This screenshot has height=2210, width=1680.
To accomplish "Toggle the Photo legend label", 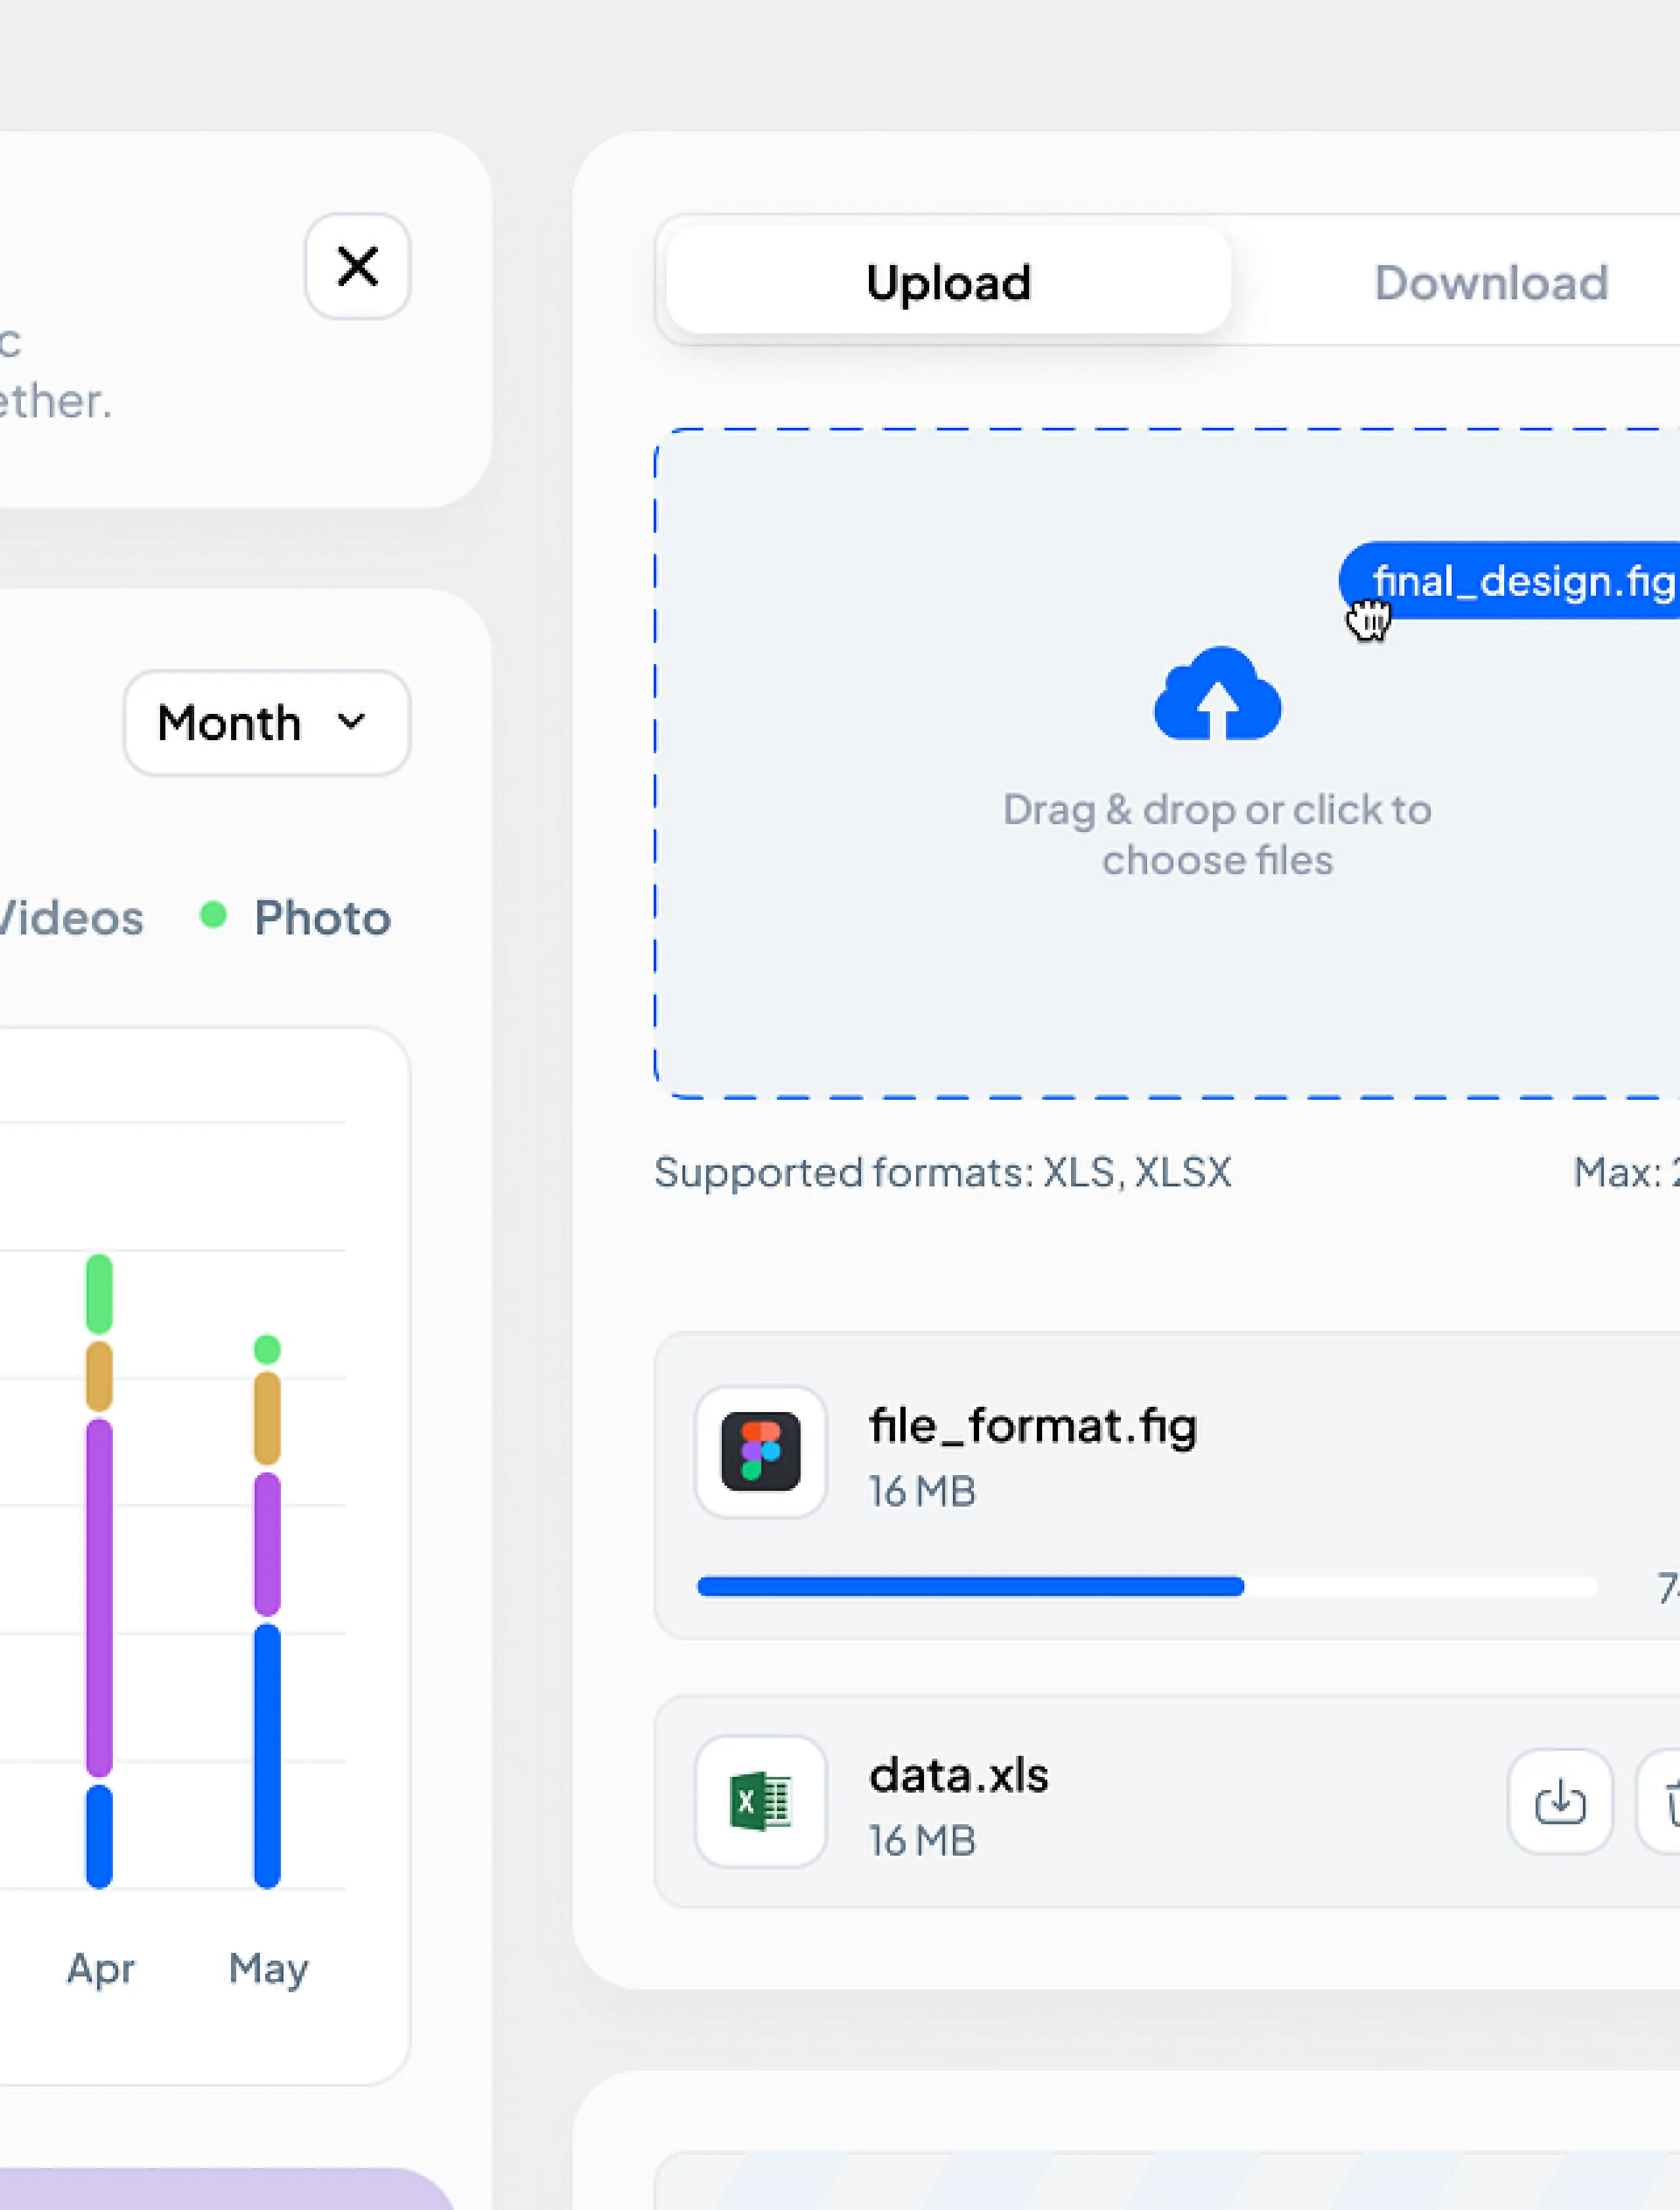I will point(322,917).
